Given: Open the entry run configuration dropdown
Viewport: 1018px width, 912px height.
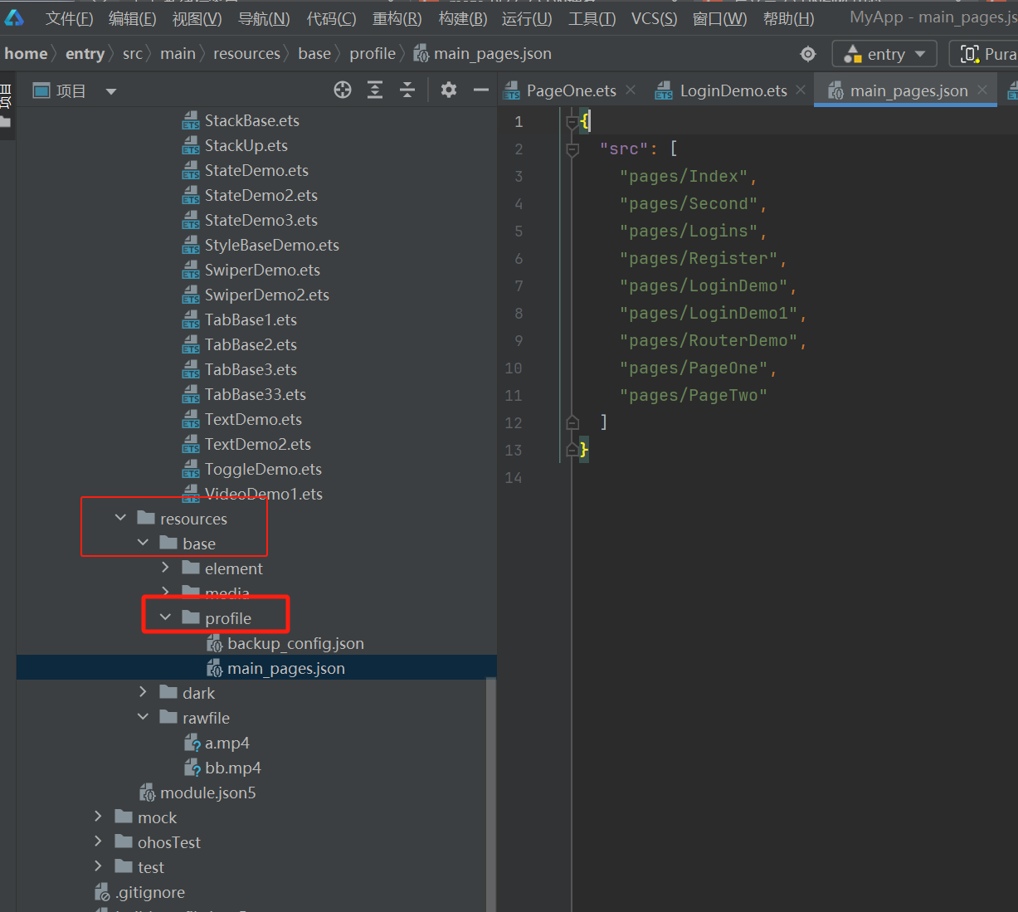Looking at the screenshot, I should pos(884,54).
